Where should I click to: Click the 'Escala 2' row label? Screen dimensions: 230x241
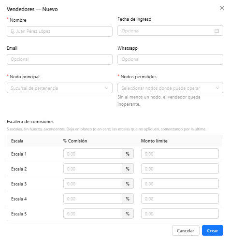coord(19,169)
